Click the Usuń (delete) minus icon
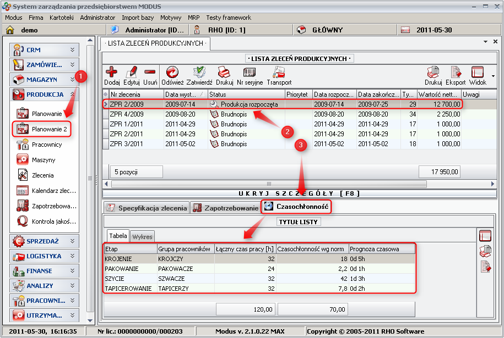The image size is (504, 338). pyautogui.click(x=150, y=73)
